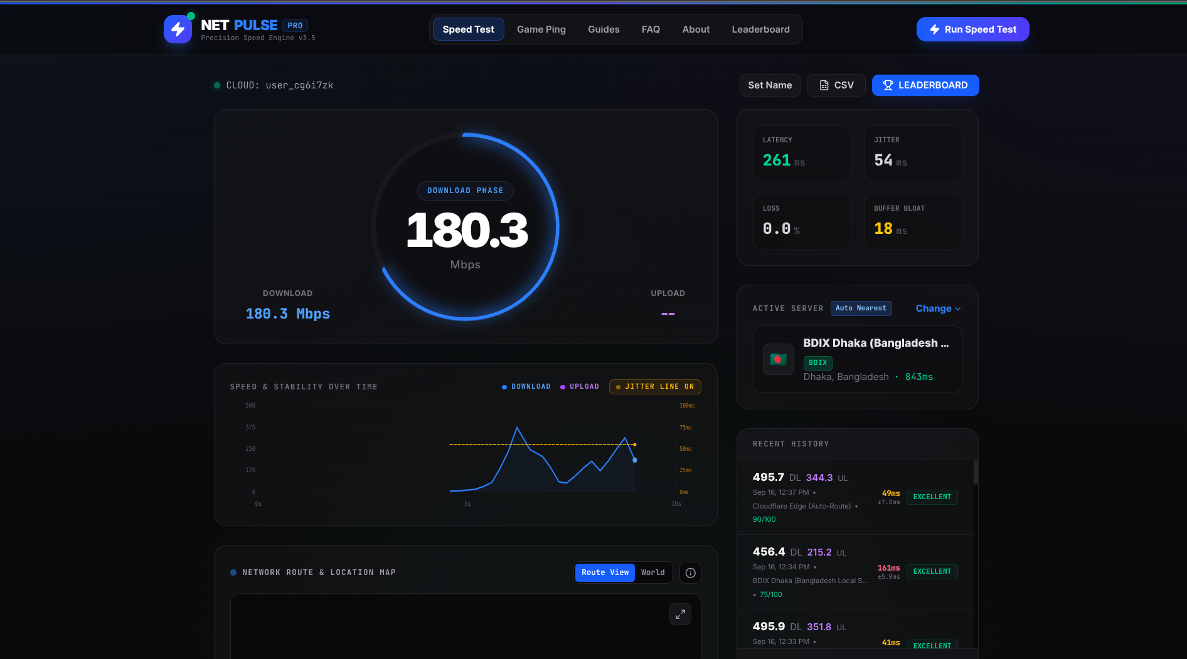Click the Network Route & Location Map heading

[x=319, y=572]
